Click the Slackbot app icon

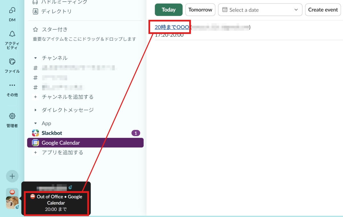35,133
